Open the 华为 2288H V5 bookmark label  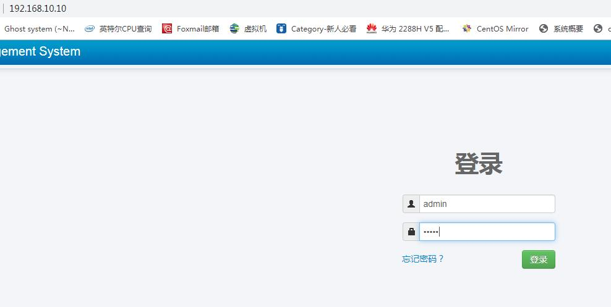point(415,28)
